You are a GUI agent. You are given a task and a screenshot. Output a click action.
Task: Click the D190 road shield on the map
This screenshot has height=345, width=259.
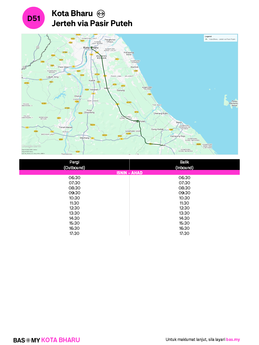tap(67, 108)
